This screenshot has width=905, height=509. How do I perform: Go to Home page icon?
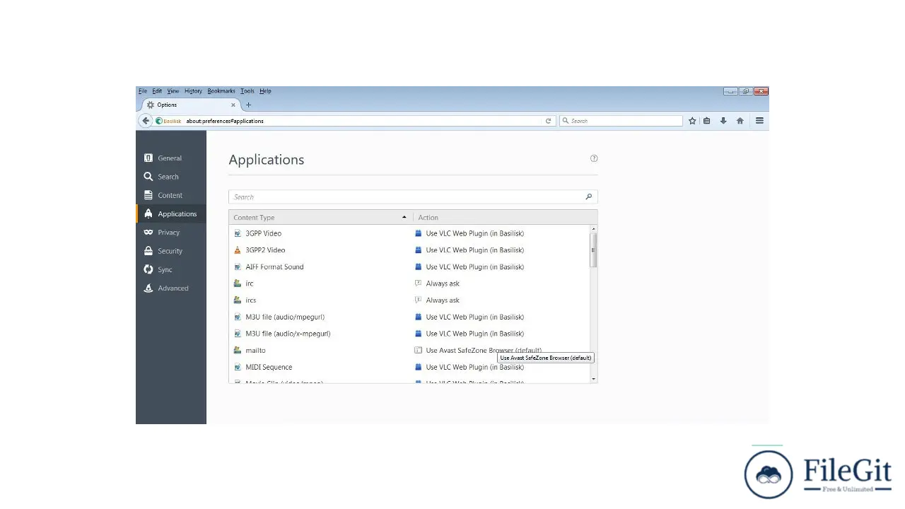pyautogui.click(x=740, y=121)
